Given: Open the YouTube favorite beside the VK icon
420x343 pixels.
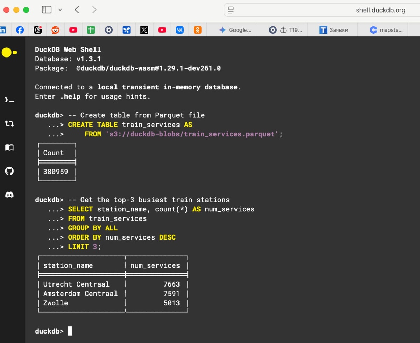Looking at the screenshot, I should tap(162, 30).
